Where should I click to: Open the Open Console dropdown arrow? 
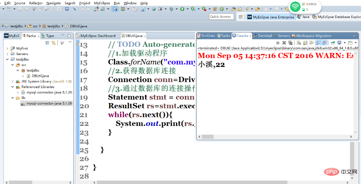click(x=355, y=43)
